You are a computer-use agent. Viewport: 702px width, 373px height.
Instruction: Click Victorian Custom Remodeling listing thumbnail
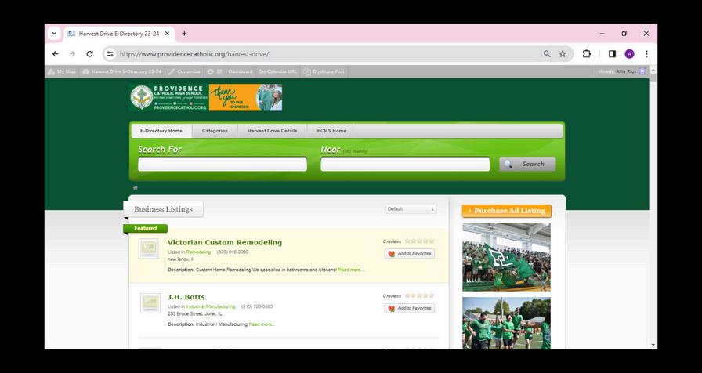tap(149, 248)
